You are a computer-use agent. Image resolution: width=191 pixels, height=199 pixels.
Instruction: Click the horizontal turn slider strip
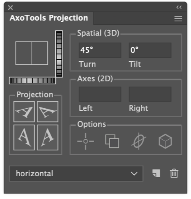pyautogui.click(x=32, y=80)
